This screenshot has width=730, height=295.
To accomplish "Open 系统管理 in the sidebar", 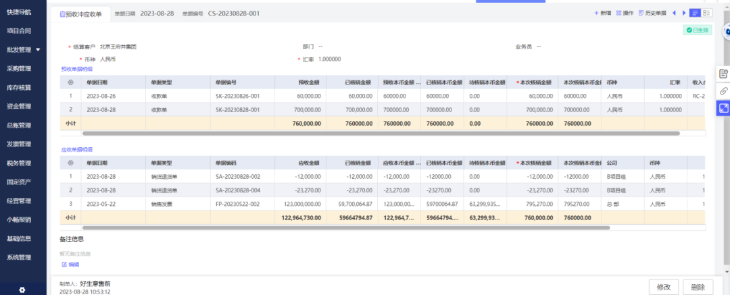I will click(19, 257).
